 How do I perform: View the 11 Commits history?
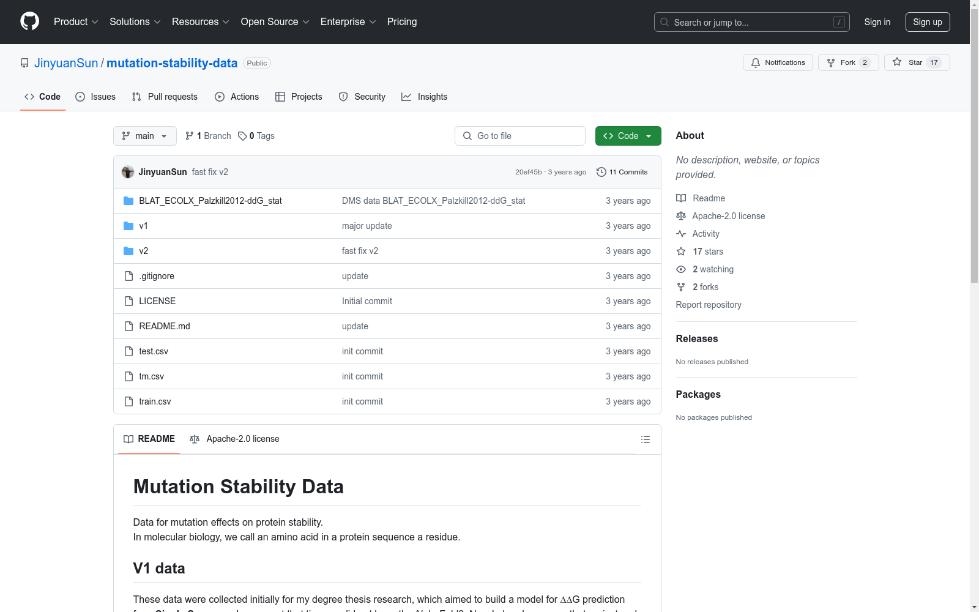point(622,172)
